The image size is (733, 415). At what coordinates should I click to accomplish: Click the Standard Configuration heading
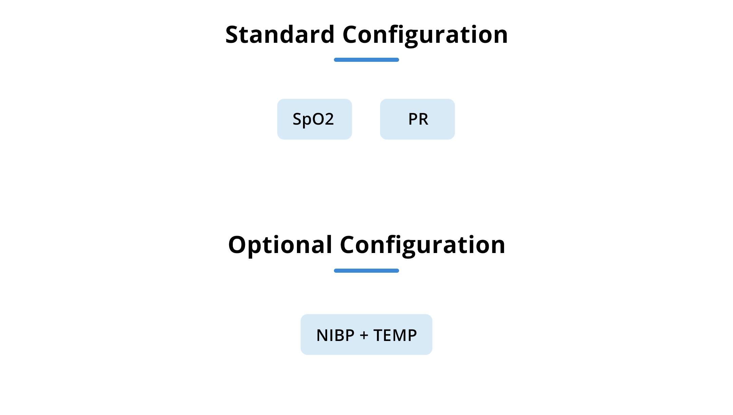(x=366, y=35)
